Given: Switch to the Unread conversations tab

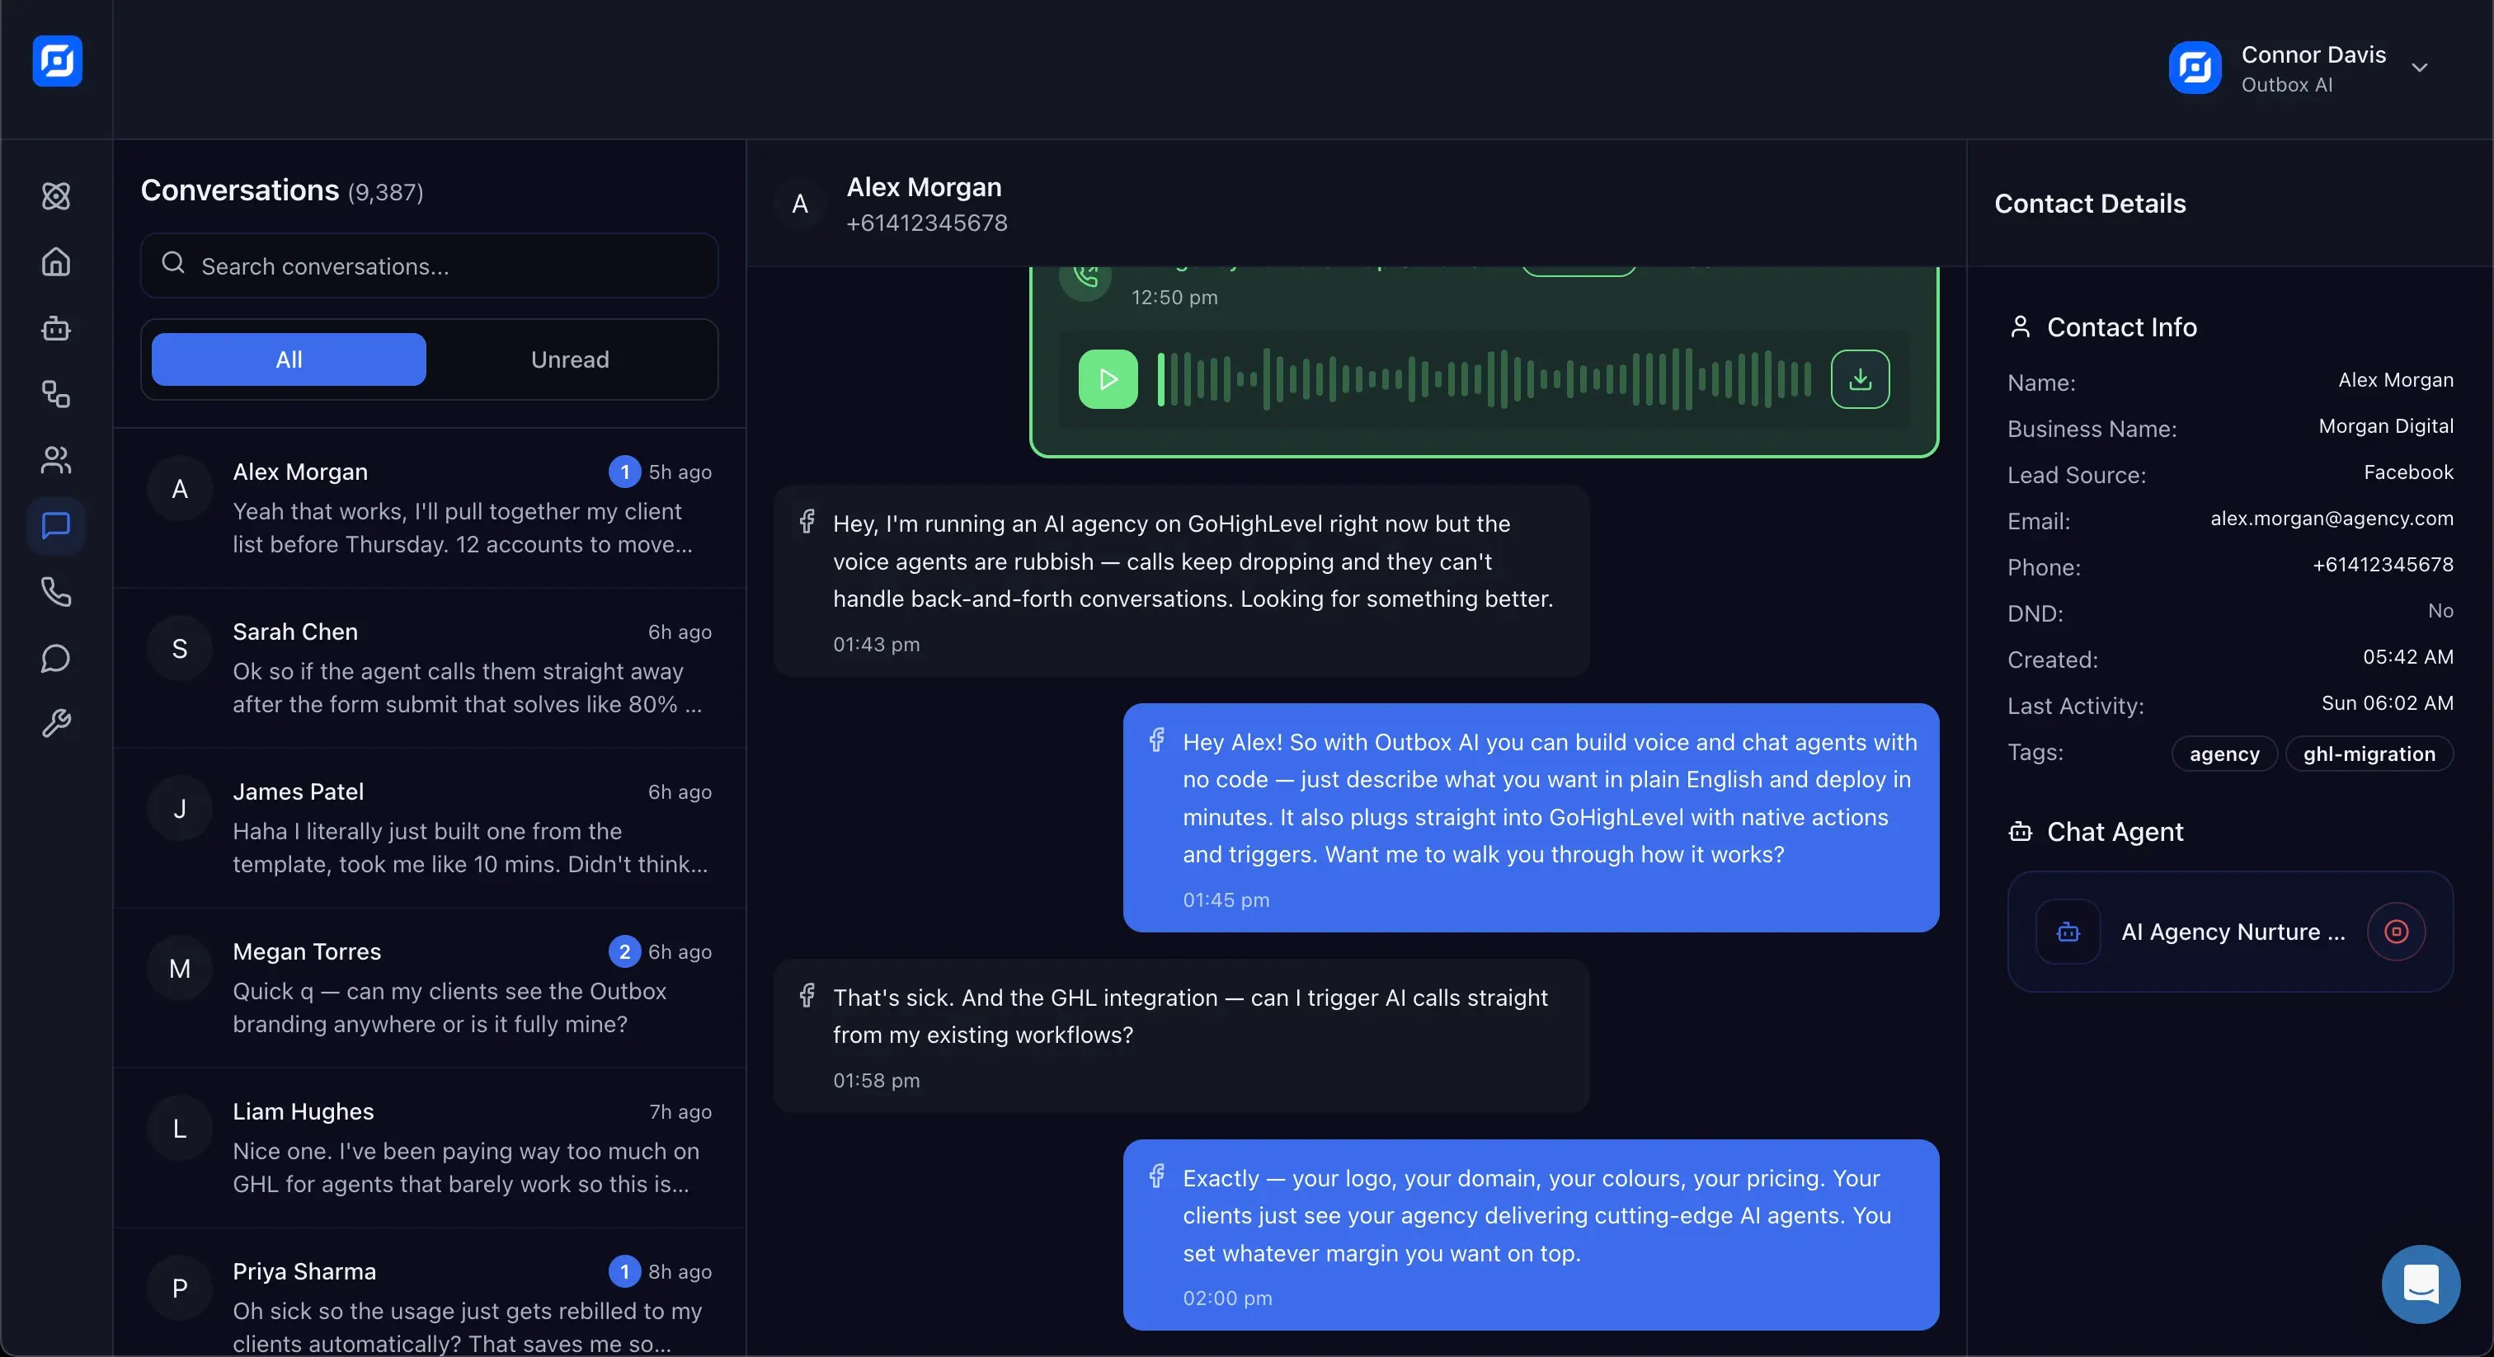Looking at the screenshot, I should (570, 360).
